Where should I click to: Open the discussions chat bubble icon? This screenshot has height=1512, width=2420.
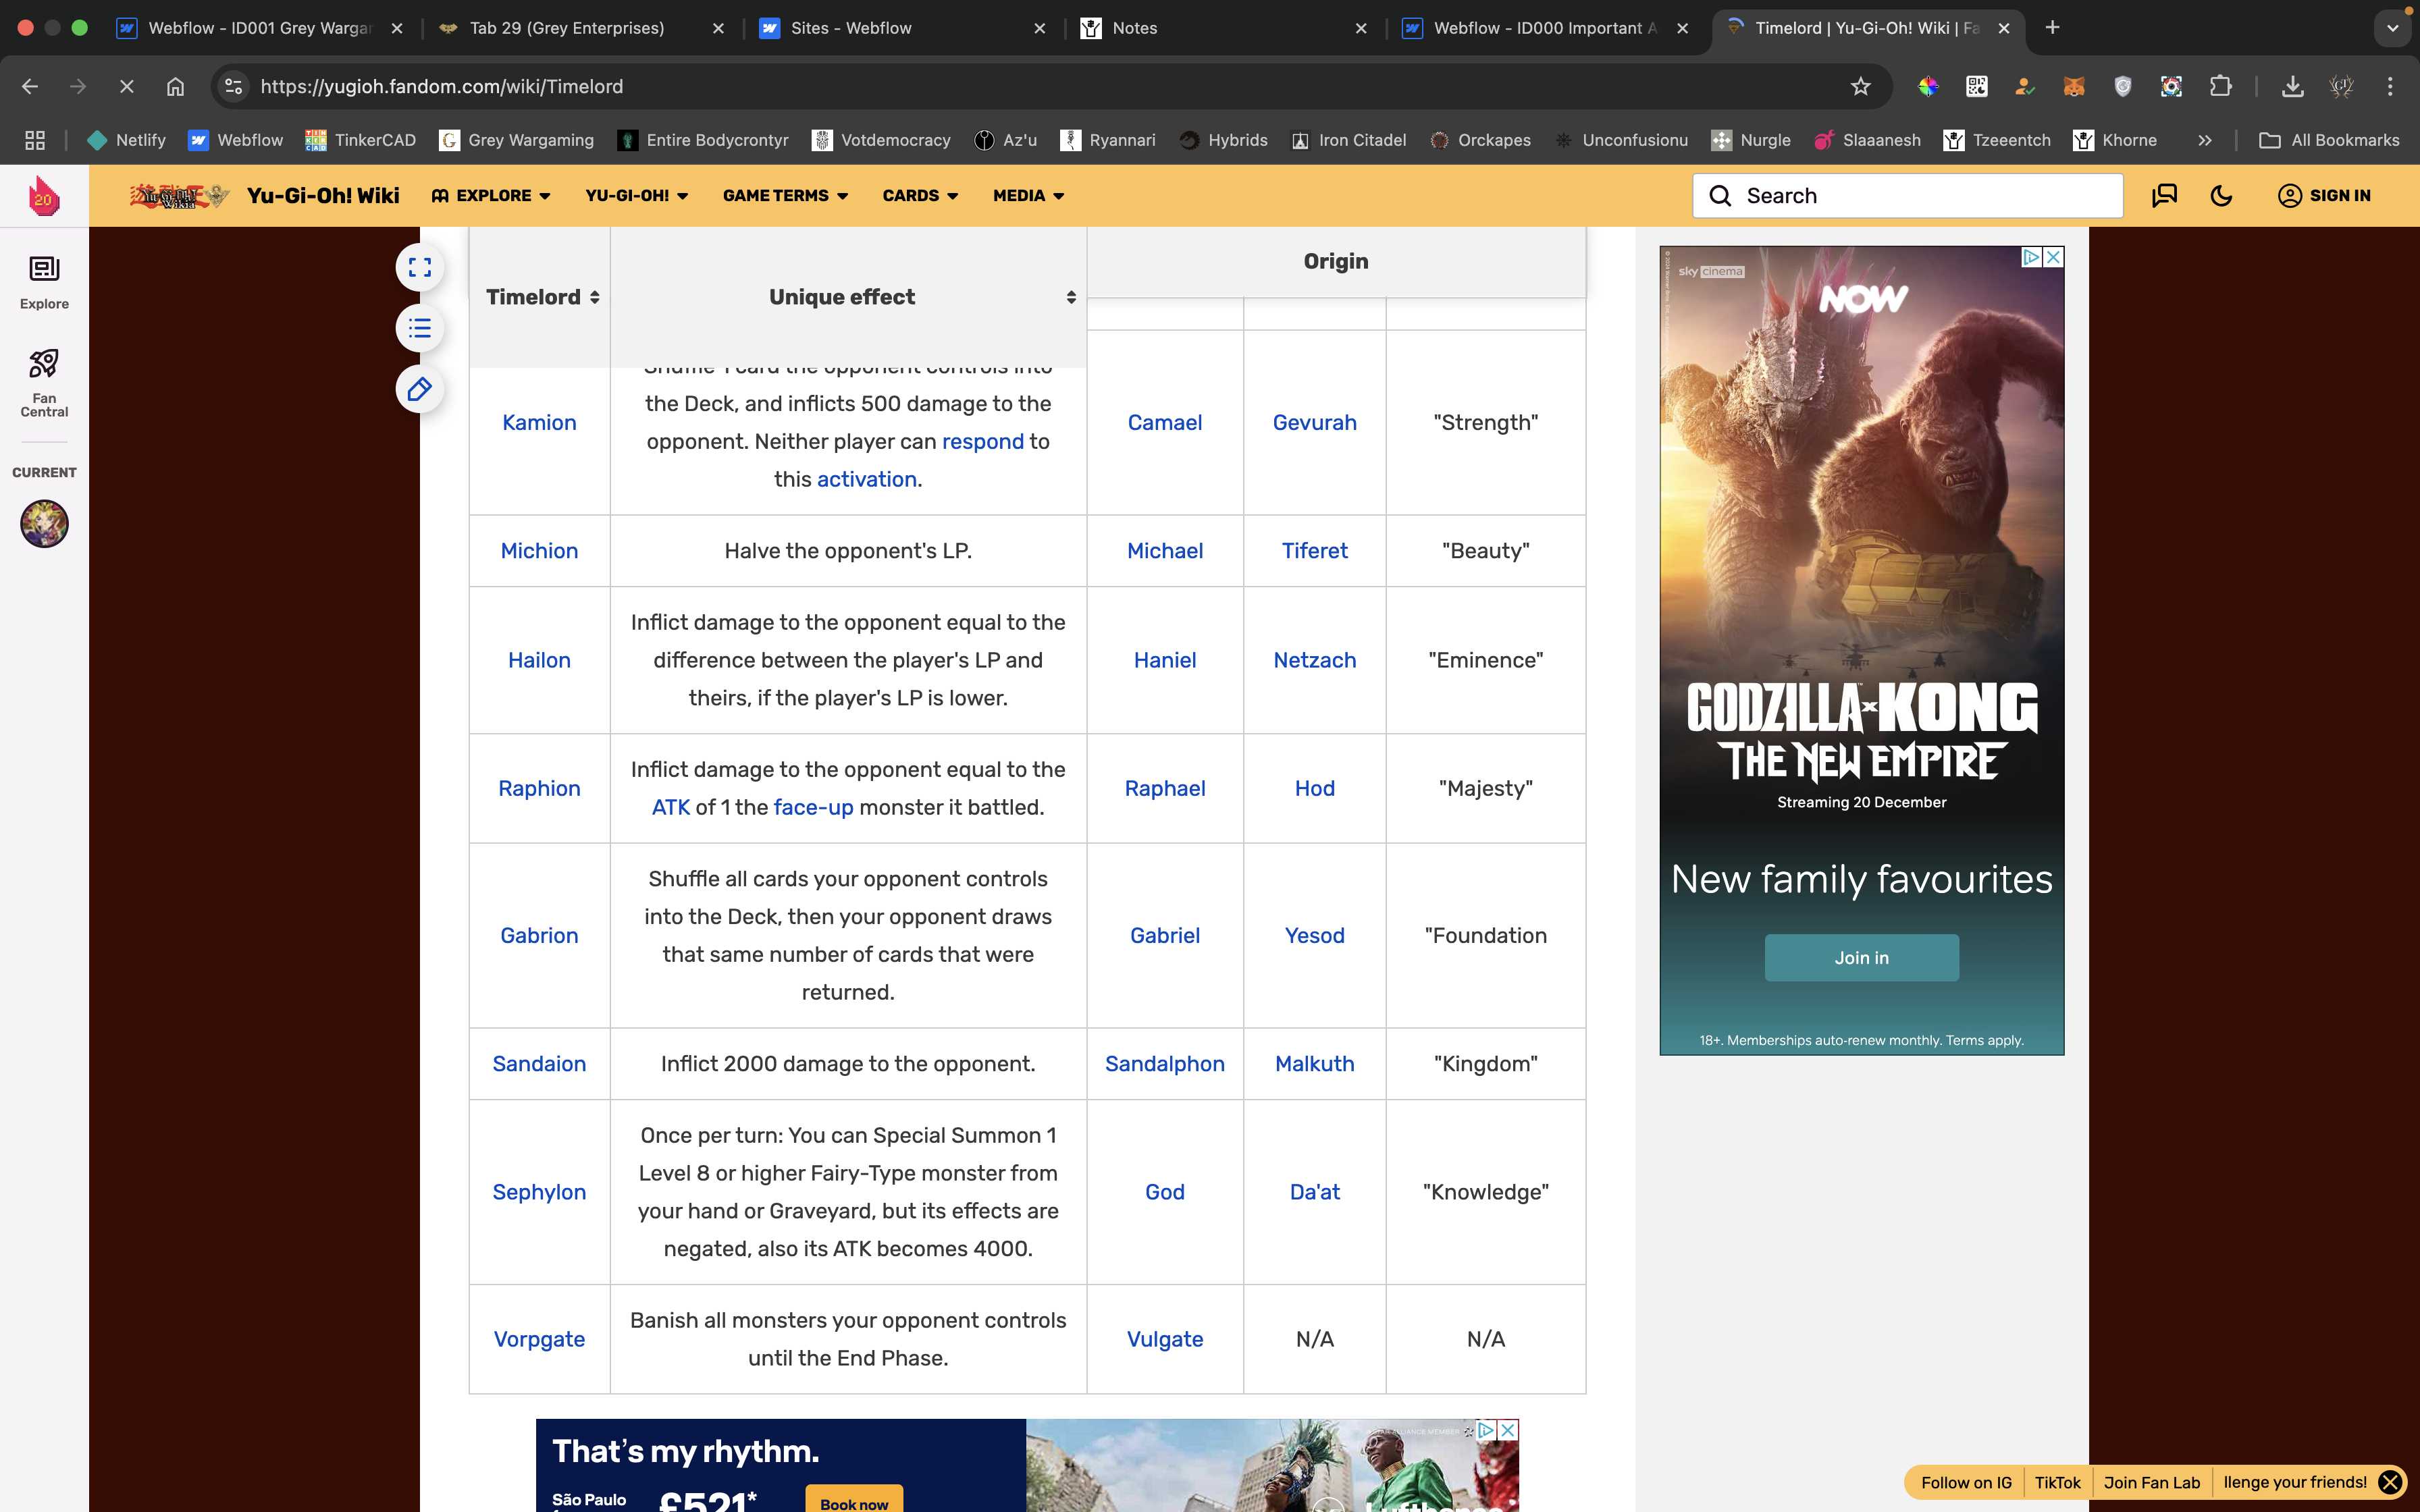[x=2164, y=196]
